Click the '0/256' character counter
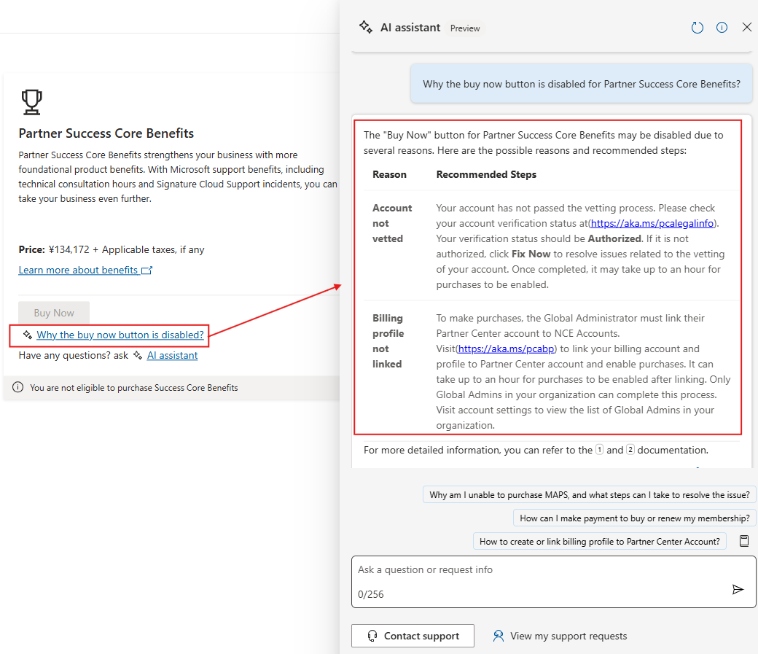The width and height of the screenshot is (758, 654). click(371, 594)
